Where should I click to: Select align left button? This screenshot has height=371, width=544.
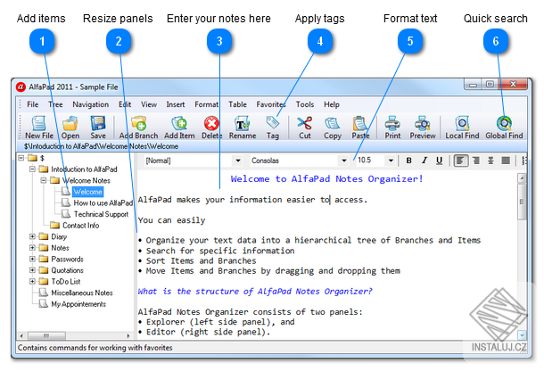tap(461, 161)
